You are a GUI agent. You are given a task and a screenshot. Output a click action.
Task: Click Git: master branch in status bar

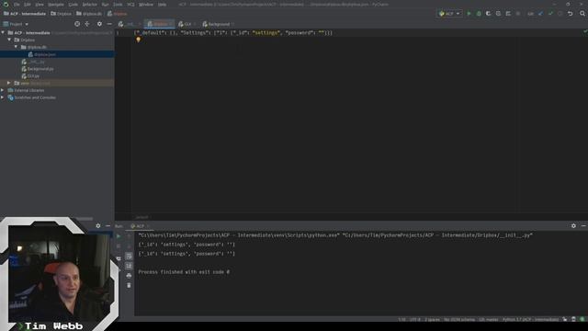[x=489, y=320]
